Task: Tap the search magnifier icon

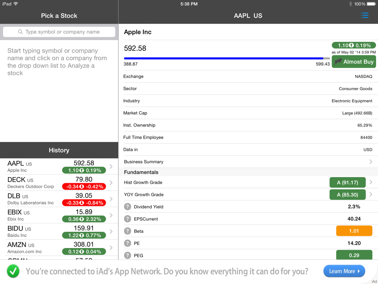Action: pos(20,32)
